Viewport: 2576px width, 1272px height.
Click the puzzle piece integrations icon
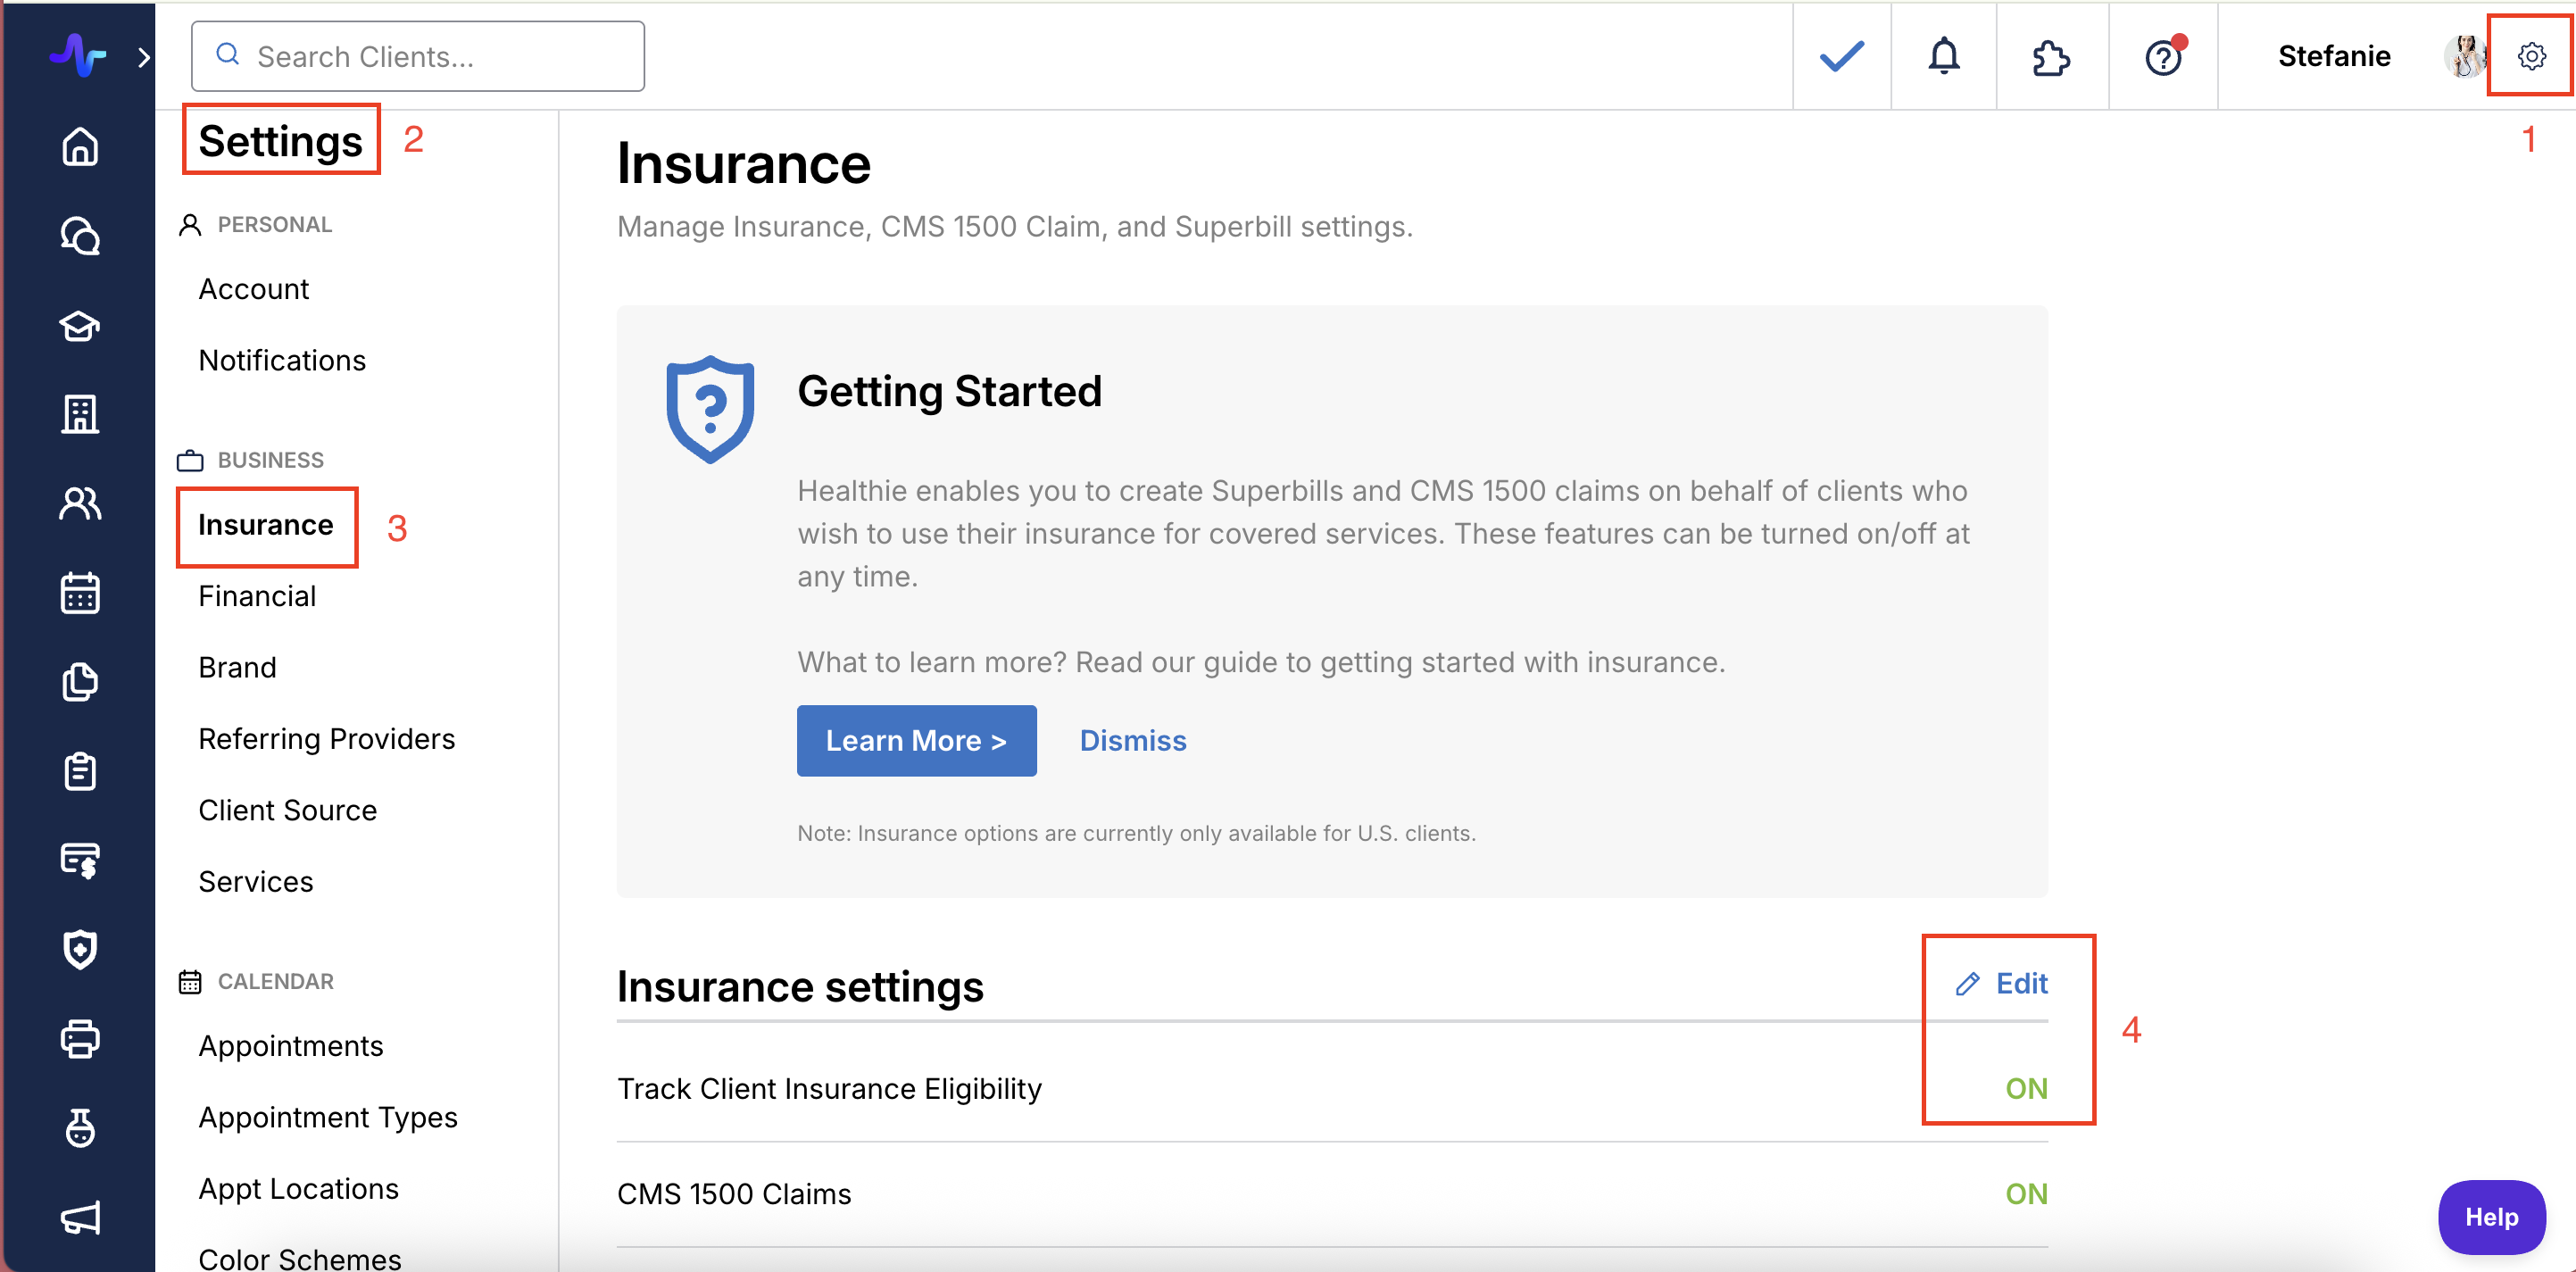click(2050, 56)
